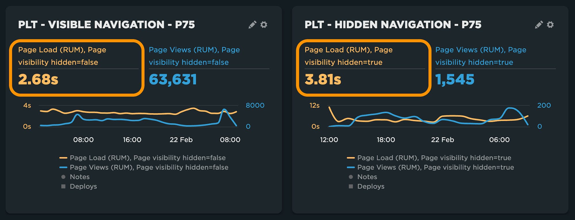
Task: Toggle Deploys legend square in Visible Navigation chart
Action: click(64, 186)
